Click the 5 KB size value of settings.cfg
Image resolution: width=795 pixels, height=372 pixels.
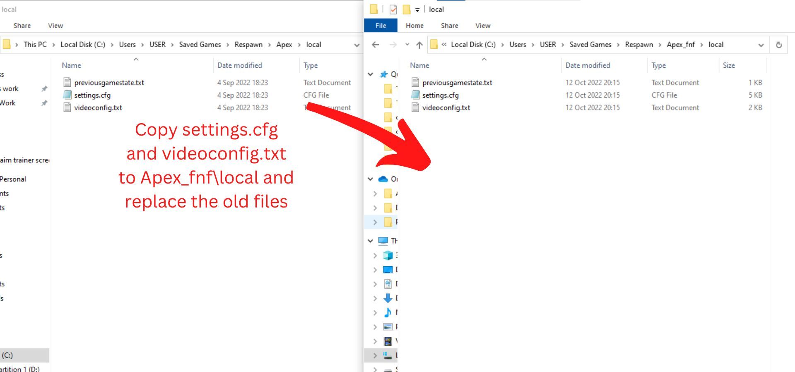coord(755,95)
